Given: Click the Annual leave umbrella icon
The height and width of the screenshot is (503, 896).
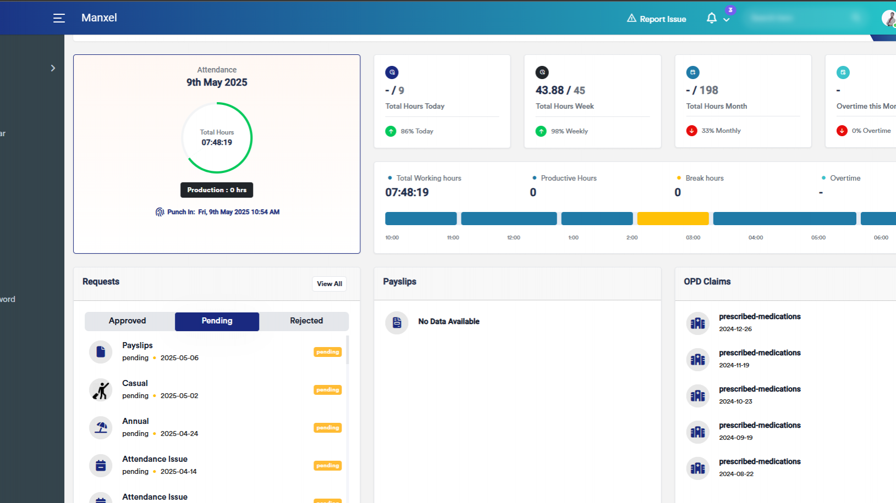Looking at the screenshot, I should pos(101,427).
